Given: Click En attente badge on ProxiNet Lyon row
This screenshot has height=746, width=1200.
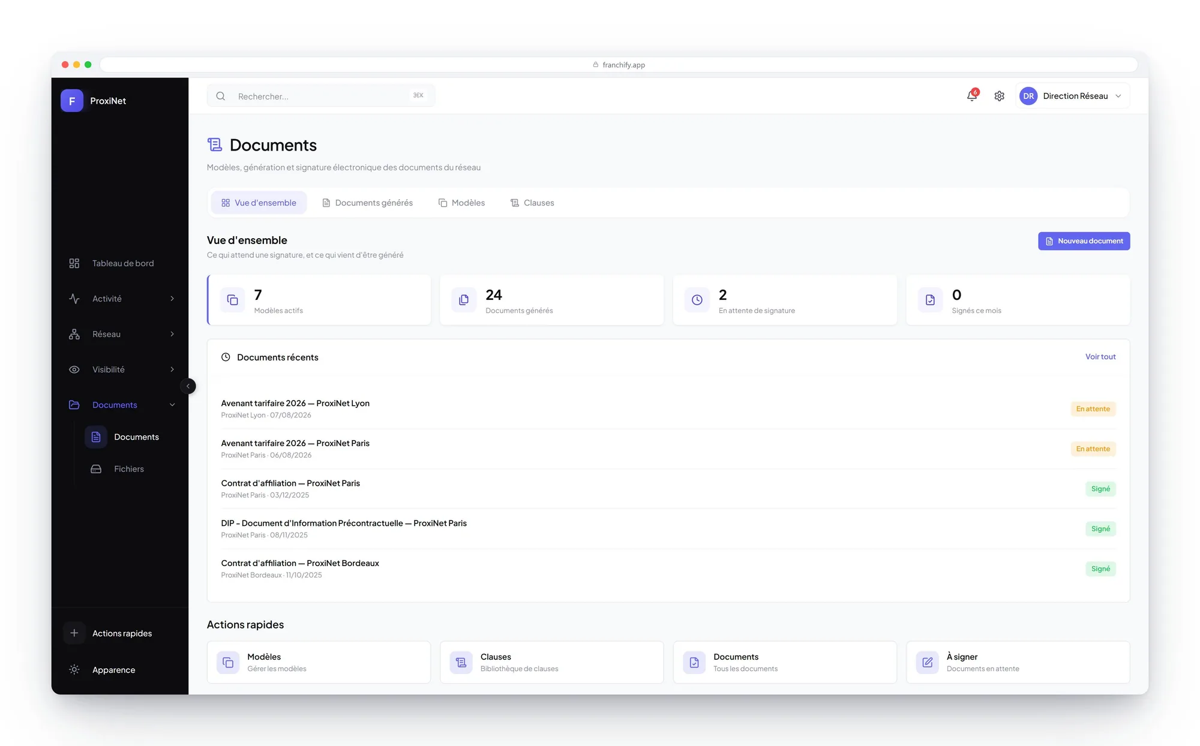Looking at the screenshot, I should tap(1093, 409).
